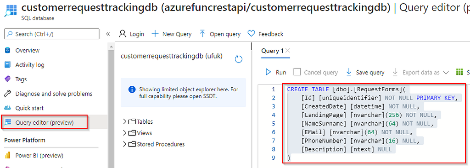Image resolution: width=470 pixels, height=168 pixels.
Task: Click the Save query button label
Action: [370, 73]
